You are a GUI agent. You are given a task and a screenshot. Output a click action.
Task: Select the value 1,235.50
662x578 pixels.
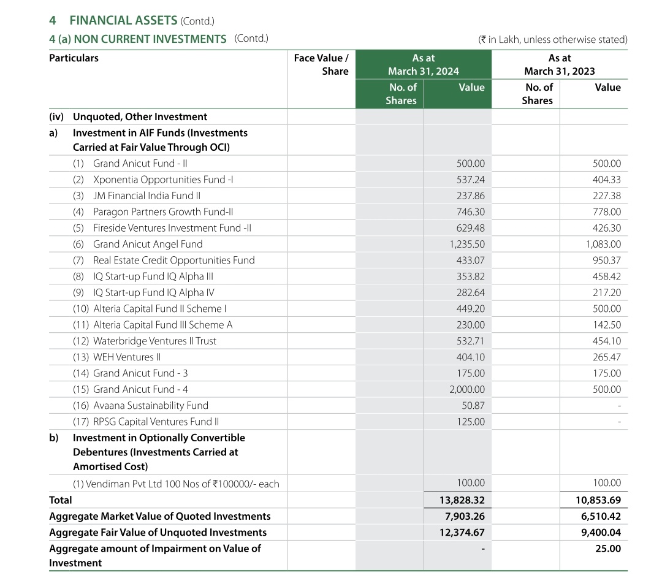coord(467,244)
